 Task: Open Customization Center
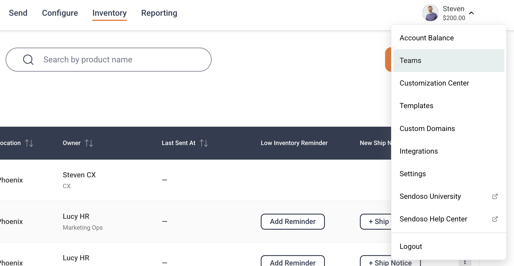pos(449,83)
